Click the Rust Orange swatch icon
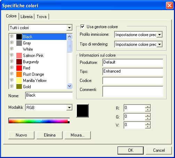Viewport: 175px width, 158px height. pyautogui.click(x=19, y=74)
